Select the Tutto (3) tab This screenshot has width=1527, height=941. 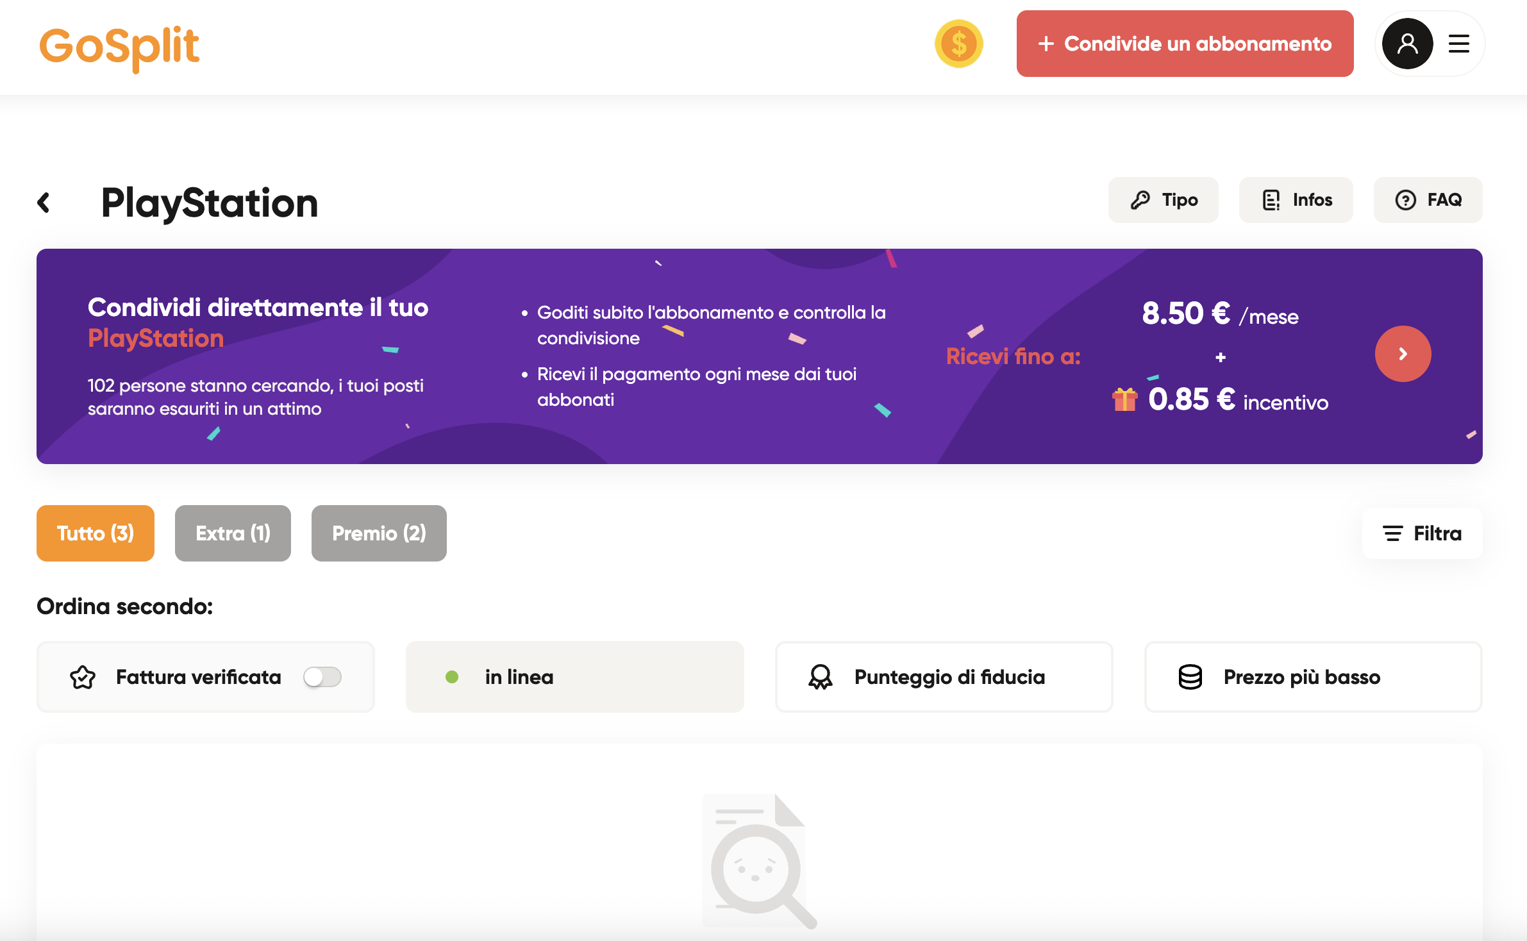click(x=96, y=533)
